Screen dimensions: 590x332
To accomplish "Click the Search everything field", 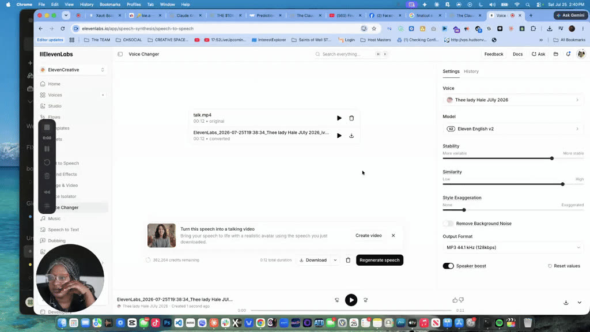I will (351, 54).
